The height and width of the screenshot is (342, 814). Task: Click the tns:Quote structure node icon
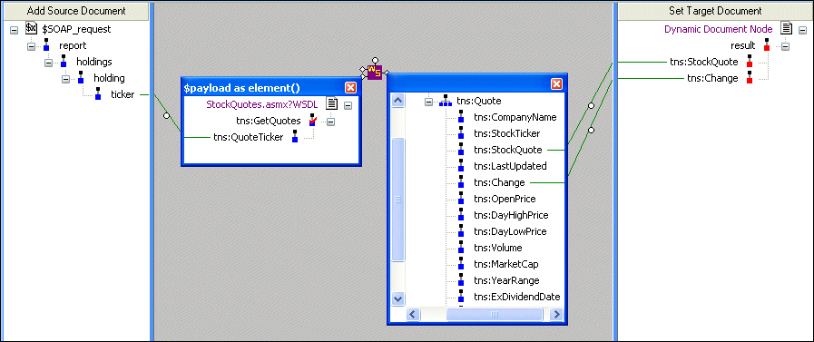[x=446, y=102]
